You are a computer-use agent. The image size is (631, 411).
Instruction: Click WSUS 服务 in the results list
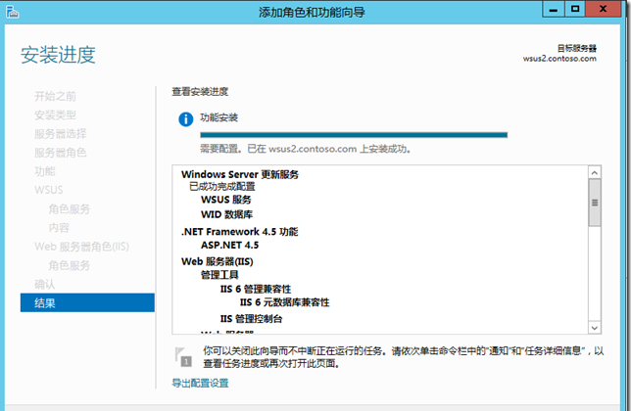pos(226,200)
